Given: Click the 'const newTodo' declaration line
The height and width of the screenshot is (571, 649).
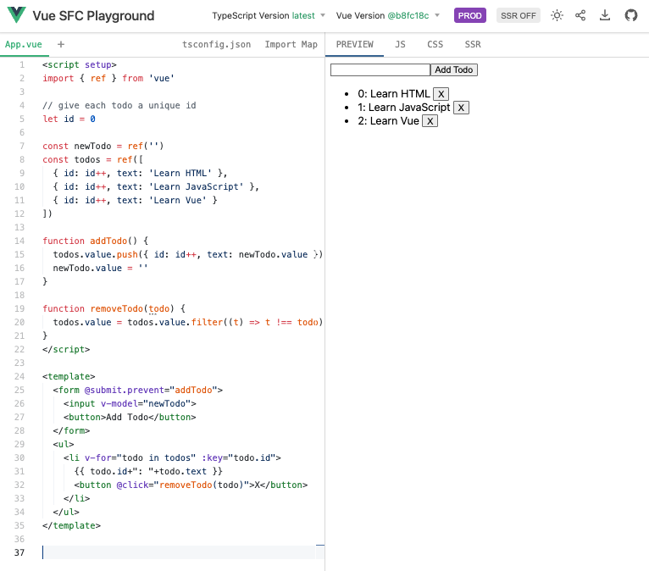Looking at the screenshot, I should coord(103,146).
